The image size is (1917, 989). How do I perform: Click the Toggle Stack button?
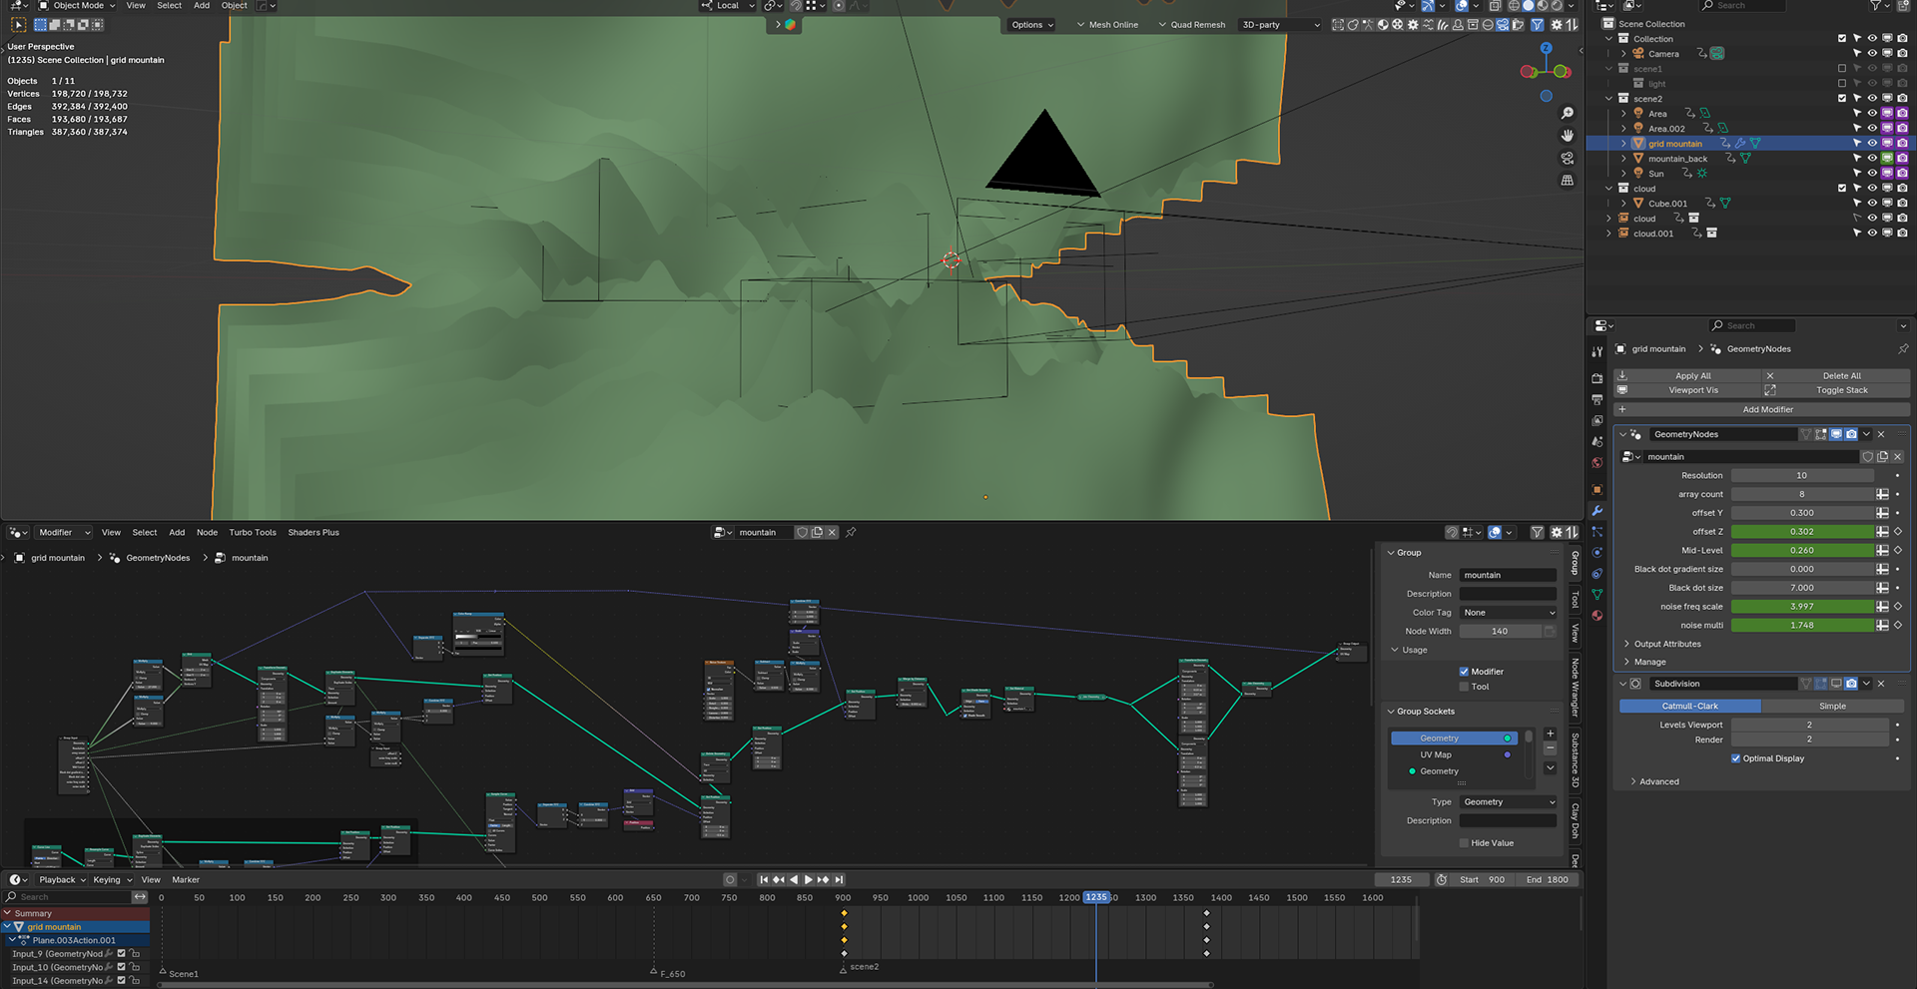1838,391
